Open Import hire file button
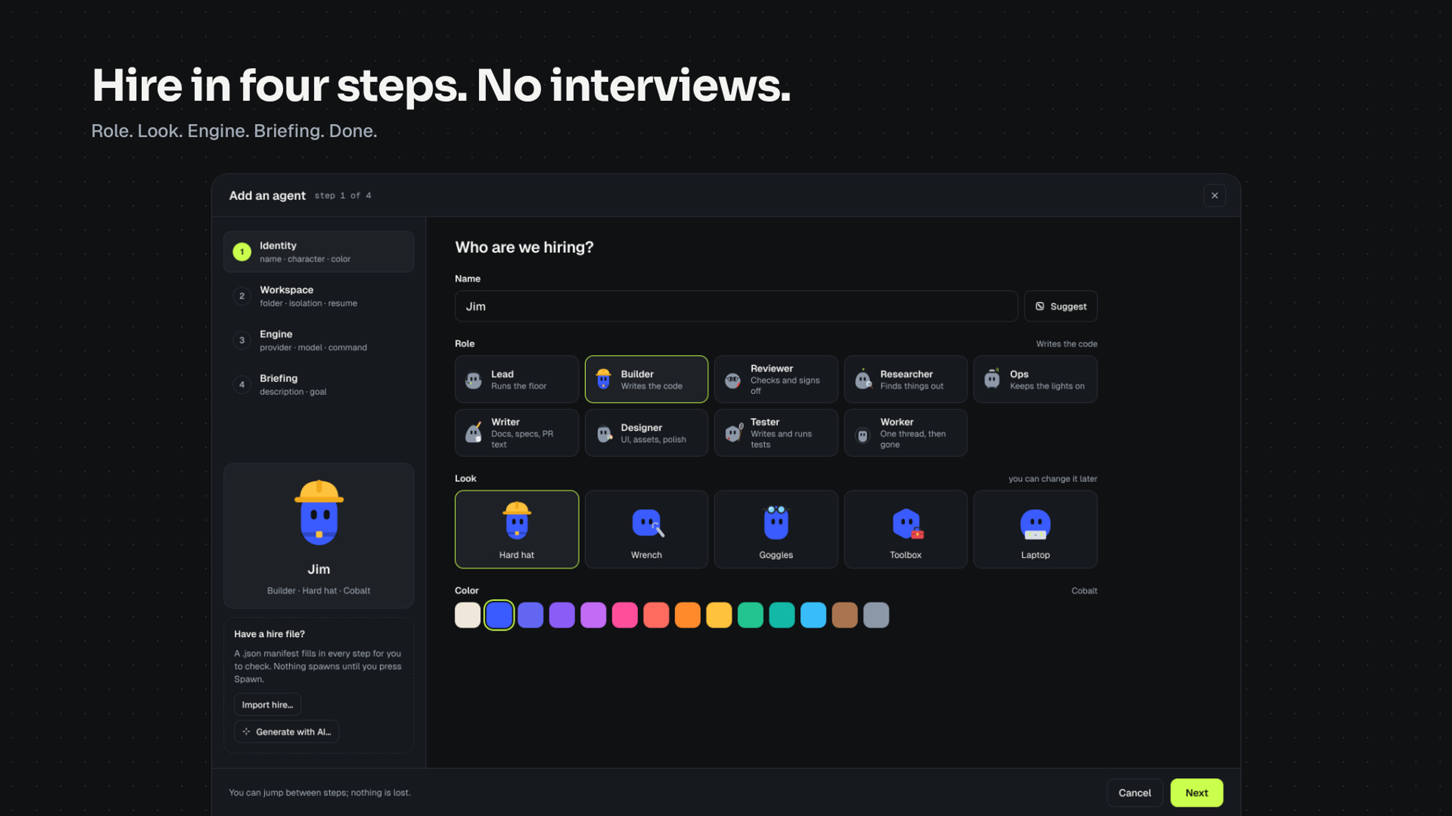The height and width of the screenshot is (816, 1452). (x=267, y=704)
